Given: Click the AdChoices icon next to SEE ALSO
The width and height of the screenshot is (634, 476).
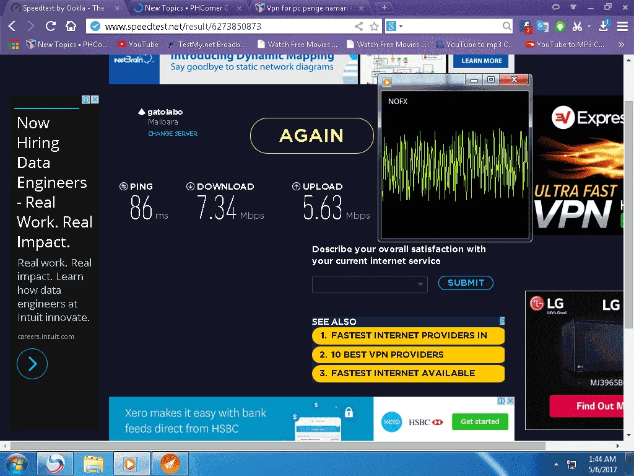Looking at the screenshot, I should 502,321.
